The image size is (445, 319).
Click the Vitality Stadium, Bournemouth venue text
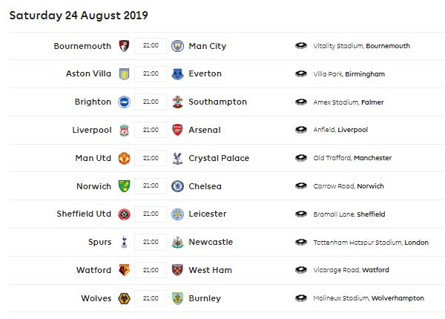[x=362, y=46]
